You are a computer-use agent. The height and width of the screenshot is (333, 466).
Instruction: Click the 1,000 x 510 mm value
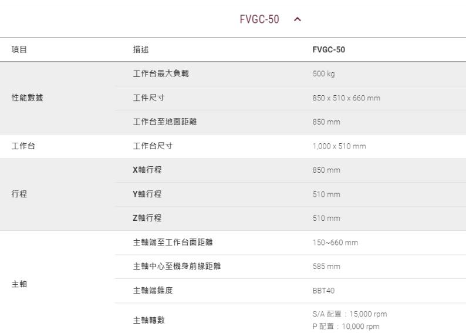pyautogui.click(x=339, y=146)
